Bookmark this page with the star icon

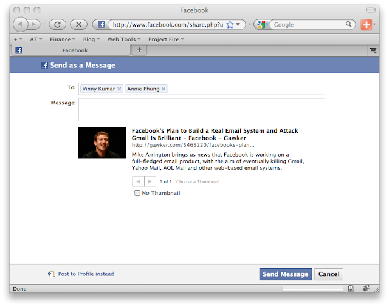[230, 24]
